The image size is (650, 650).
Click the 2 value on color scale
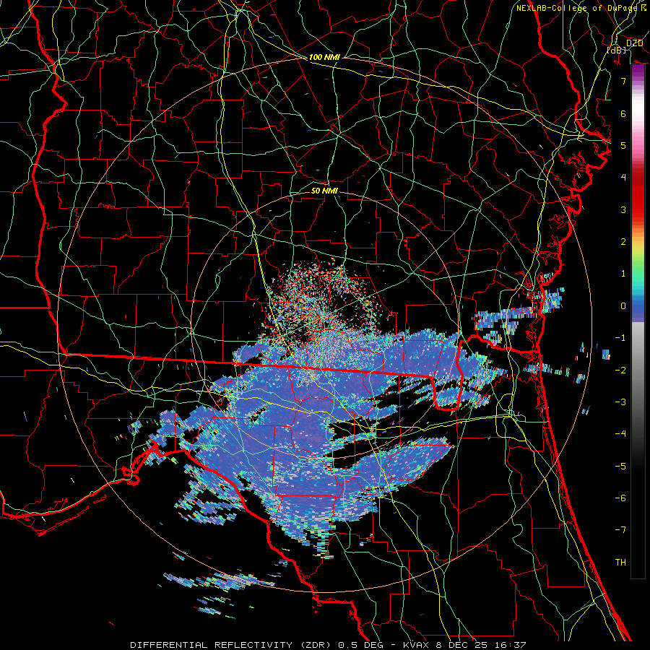coord(623,241)
